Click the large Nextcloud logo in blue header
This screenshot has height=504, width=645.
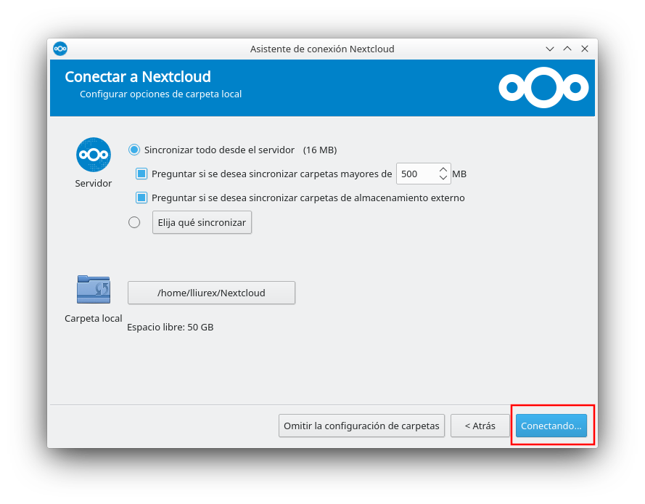(543, 88)
